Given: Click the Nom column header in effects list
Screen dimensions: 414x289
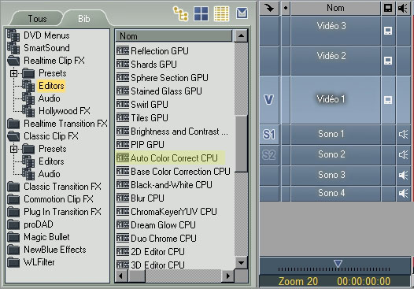Looking at the screenshot, I should (x=174, y=36).
